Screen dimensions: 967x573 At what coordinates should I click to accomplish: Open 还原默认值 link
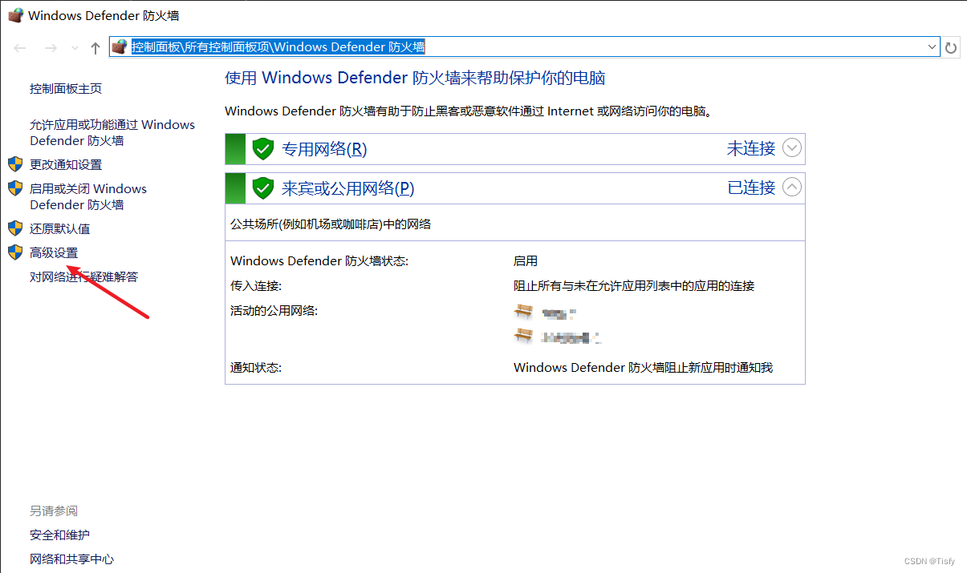click(60, 228)
